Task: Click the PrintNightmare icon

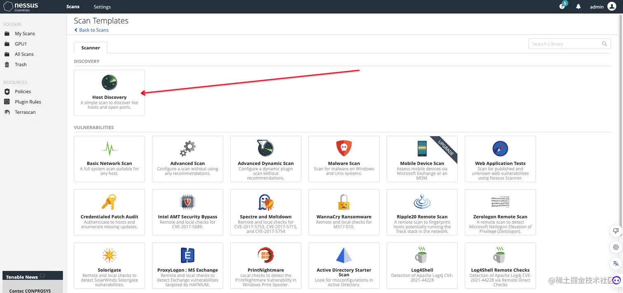Action: 266,255
